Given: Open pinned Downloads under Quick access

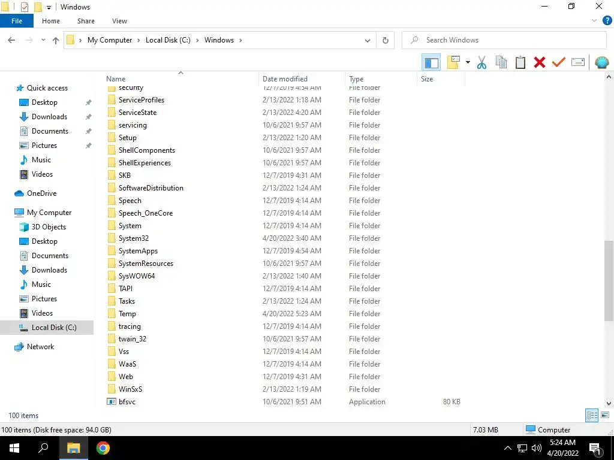Looking at the screenshot, I should coord(49,117).
